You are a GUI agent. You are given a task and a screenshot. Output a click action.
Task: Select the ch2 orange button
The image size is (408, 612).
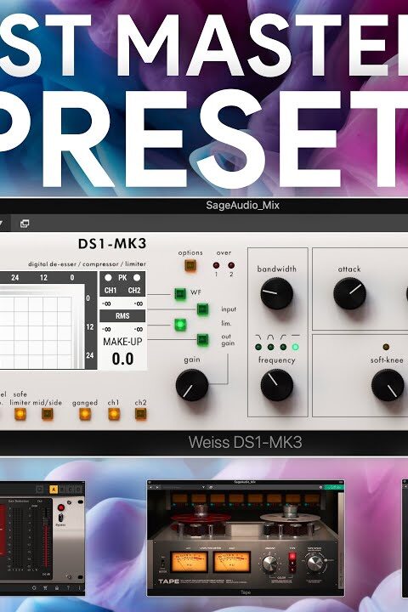tap(140, 414)
